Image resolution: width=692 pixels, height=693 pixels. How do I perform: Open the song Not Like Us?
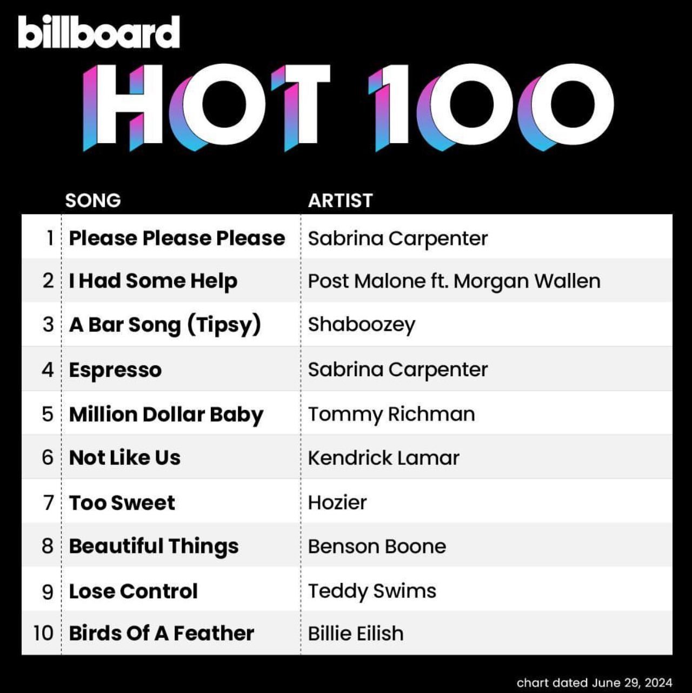pyautogui.click(x=124, y=458)
